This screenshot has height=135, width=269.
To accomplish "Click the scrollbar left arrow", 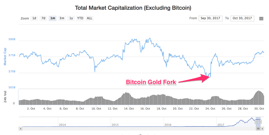I will (20, 129).
